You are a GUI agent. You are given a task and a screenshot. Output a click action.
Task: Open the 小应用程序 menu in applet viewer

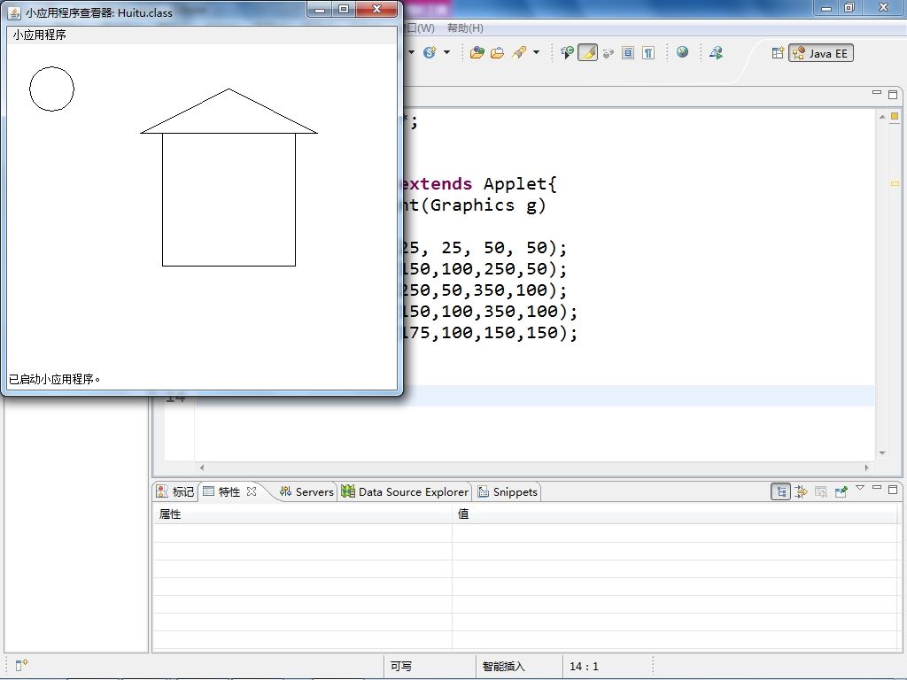[39, 35]
